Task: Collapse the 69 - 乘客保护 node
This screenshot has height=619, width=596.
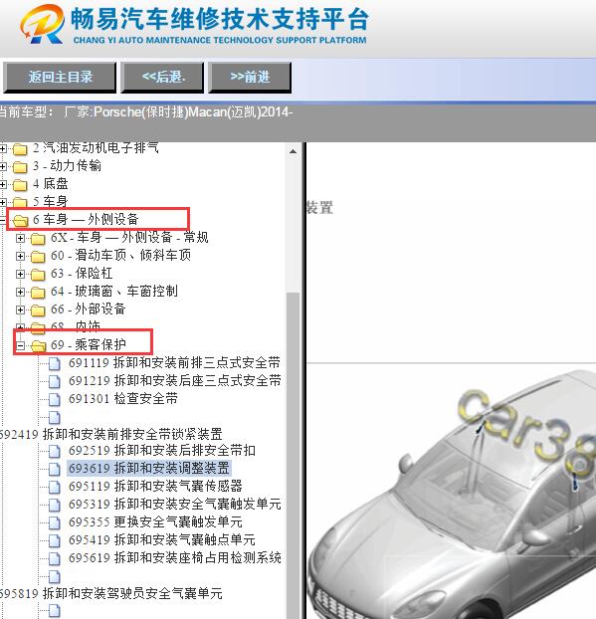Action: [x=20, y=345]
